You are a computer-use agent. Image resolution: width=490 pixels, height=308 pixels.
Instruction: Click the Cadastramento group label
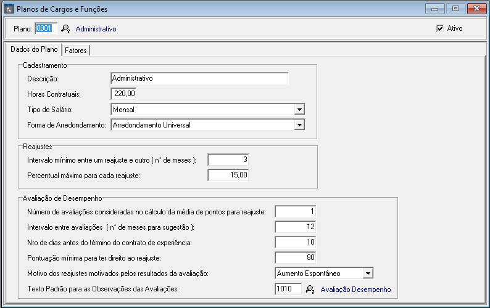45,65
